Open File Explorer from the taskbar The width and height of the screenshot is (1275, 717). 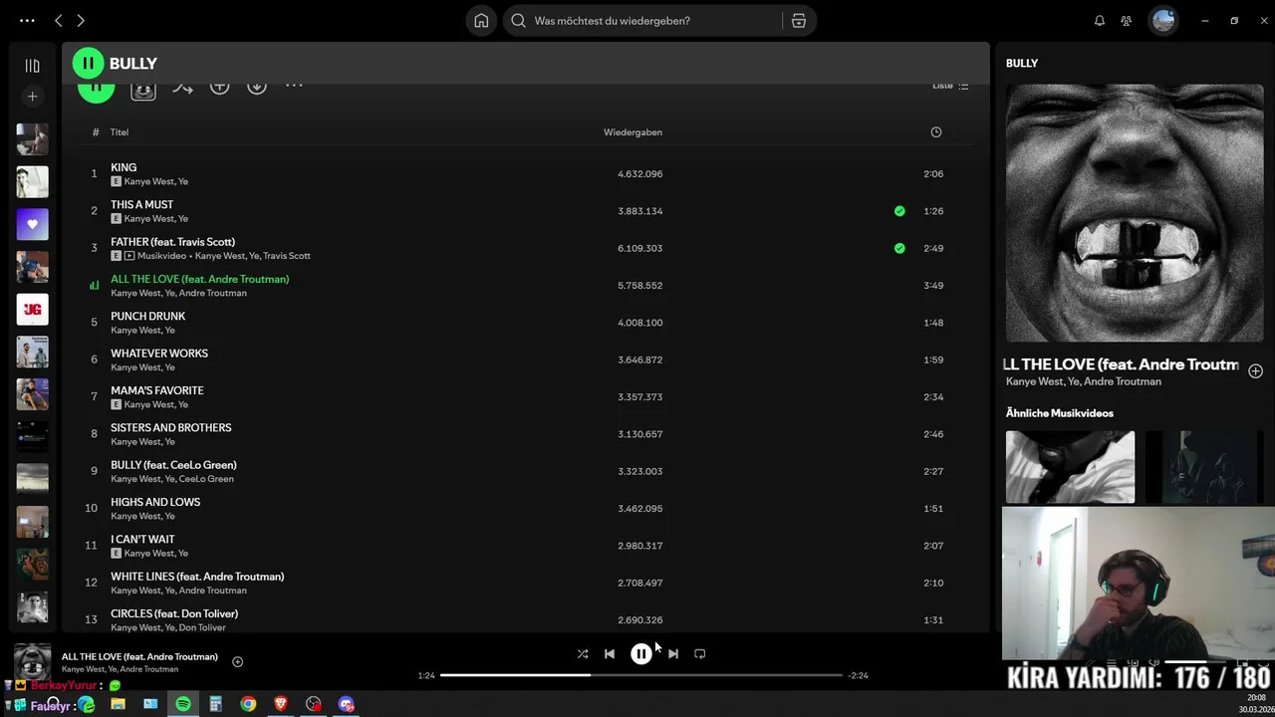[x=118, y=704]
